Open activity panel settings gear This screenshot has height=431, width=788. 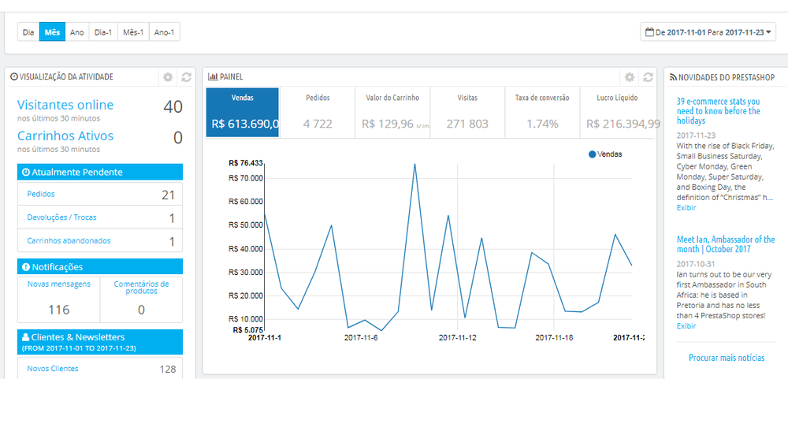[168, 77]
